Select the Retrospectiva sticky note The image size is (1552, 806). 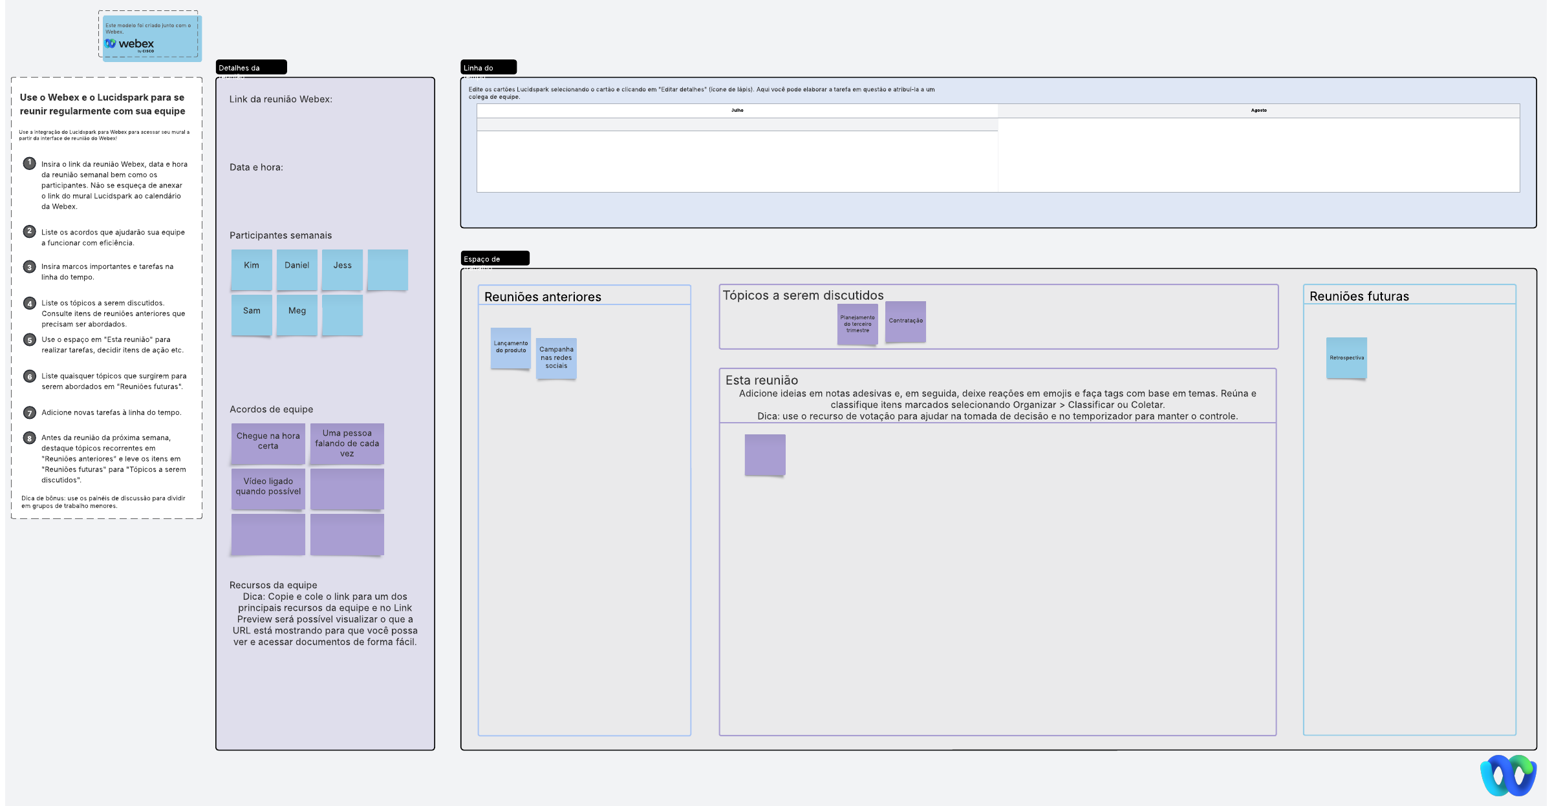coord(1346,357)
